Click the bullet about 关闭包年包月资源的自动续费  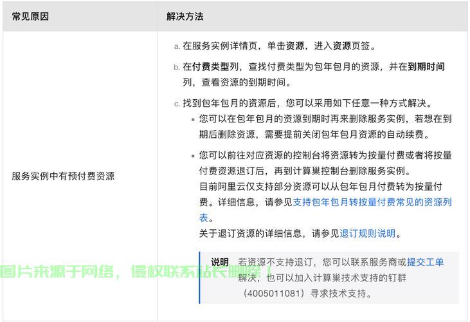(325, 127)
